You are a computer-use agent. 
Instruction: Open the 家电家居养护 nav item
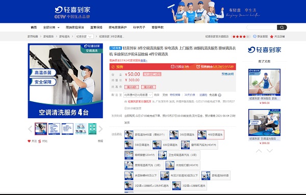point(118,27)
